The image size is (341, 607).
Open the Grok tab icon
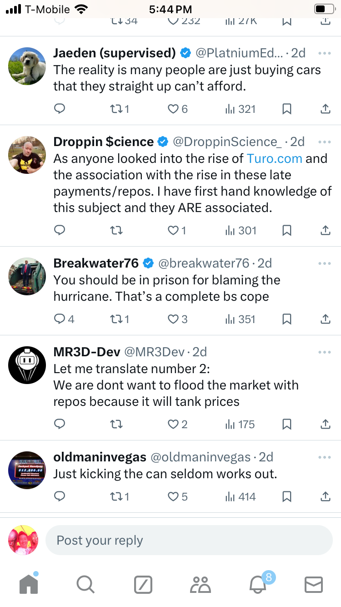(x=143, y=585)
